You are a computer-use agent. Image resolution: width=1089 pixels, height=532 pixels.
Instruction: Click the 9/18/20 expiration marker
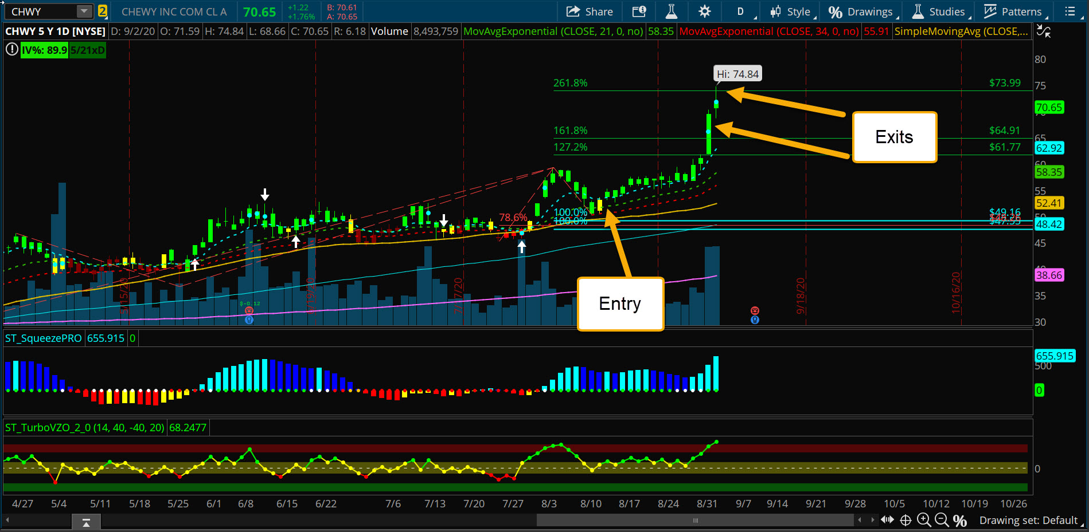point(801,295)
